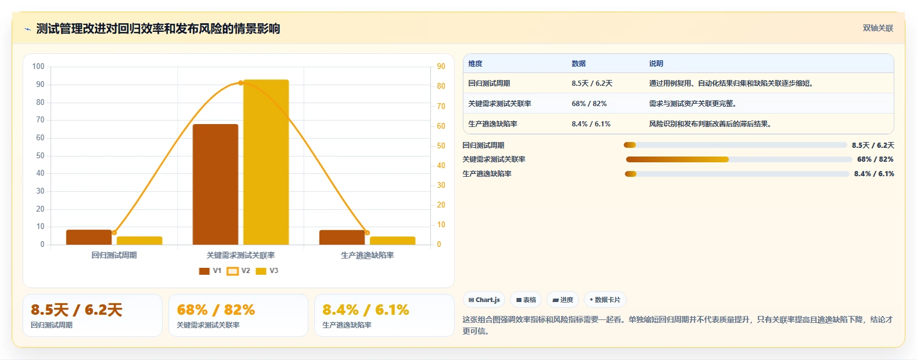Image resolution: width=917 pixels, height=360 pixels.
Task: Click table row label 生产逃逸缺陷率
Action: tap(492, 124)
